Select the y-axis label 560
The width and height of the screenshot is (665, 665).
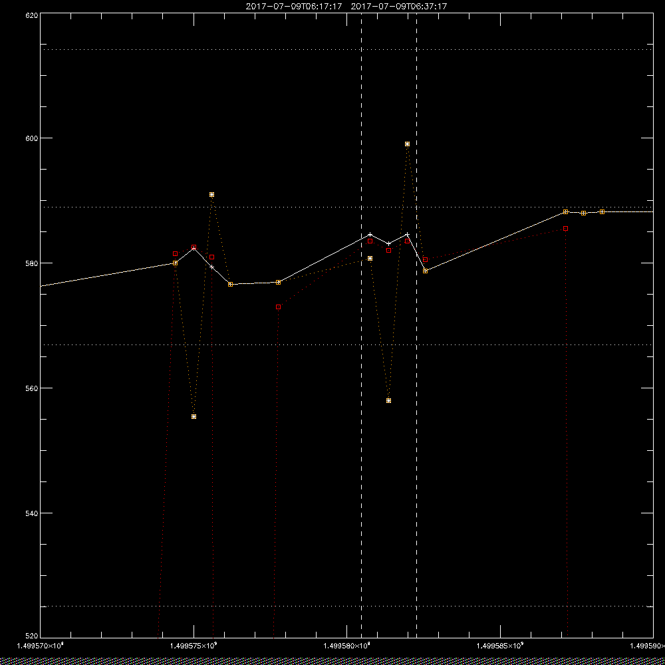32,388
